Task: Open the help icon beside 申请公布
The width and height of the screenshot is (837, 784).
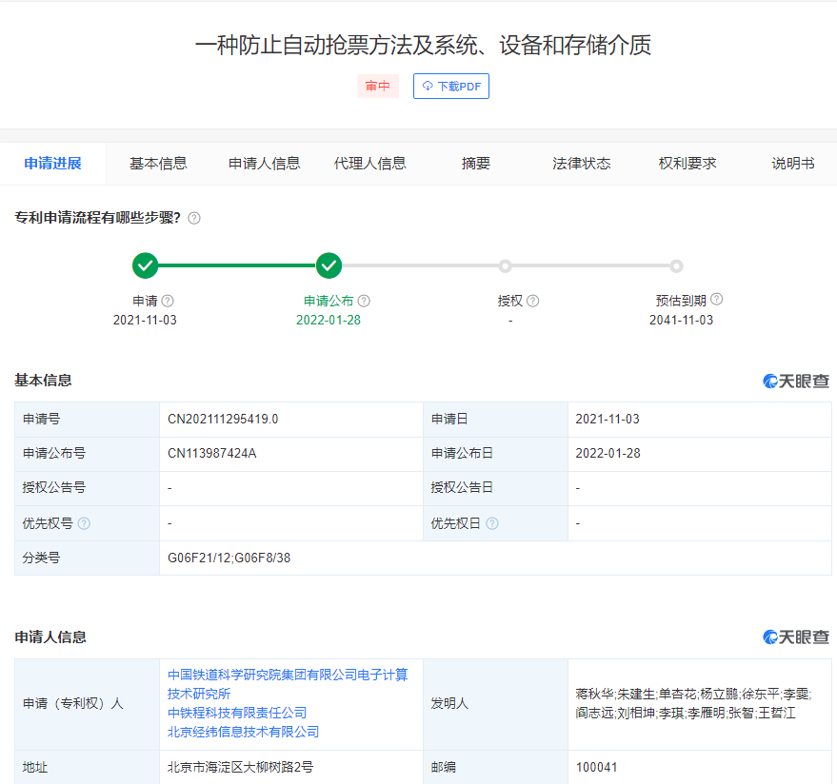Action: coord(365,300)
